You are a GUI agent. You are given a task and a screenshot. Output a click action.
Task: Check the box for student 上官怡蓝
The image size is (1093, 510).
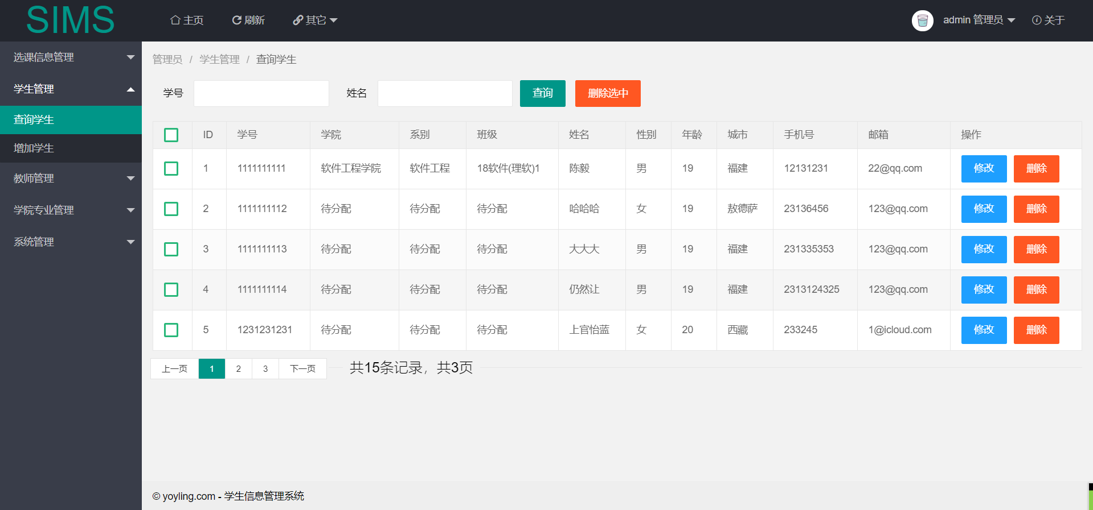(x=171, y=330)
